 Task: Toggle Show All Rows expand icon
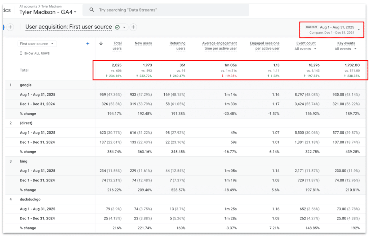coord(21,54)
